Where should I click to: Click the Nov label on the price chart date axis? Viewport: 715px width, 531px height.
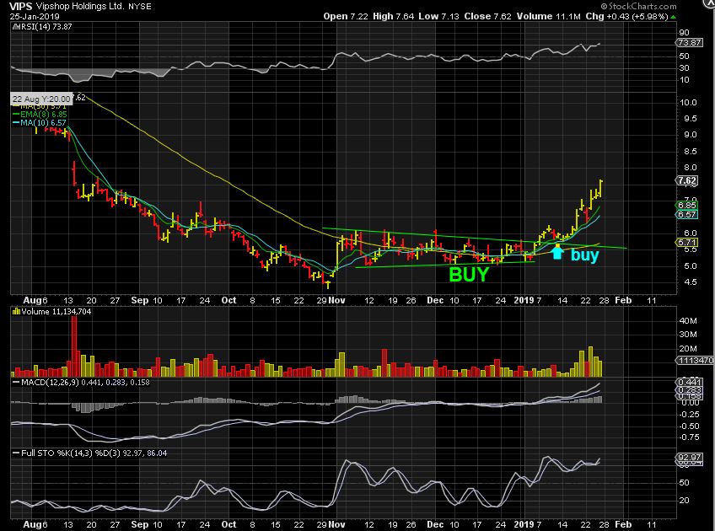(x=337, y=300)
